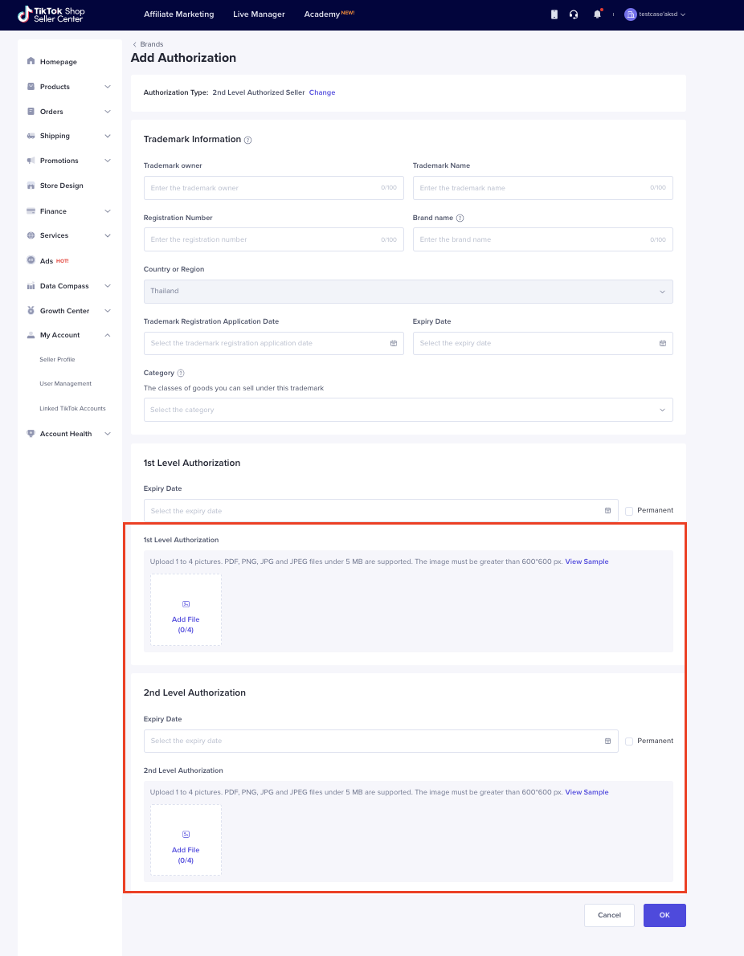
Task: Click the notification bell icon
Action: [x=597, y=14]
